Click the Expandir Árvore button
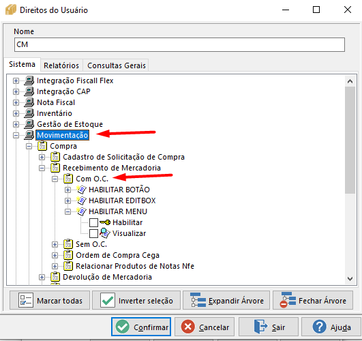Viewport: 362px width, 341px height. 226,300
